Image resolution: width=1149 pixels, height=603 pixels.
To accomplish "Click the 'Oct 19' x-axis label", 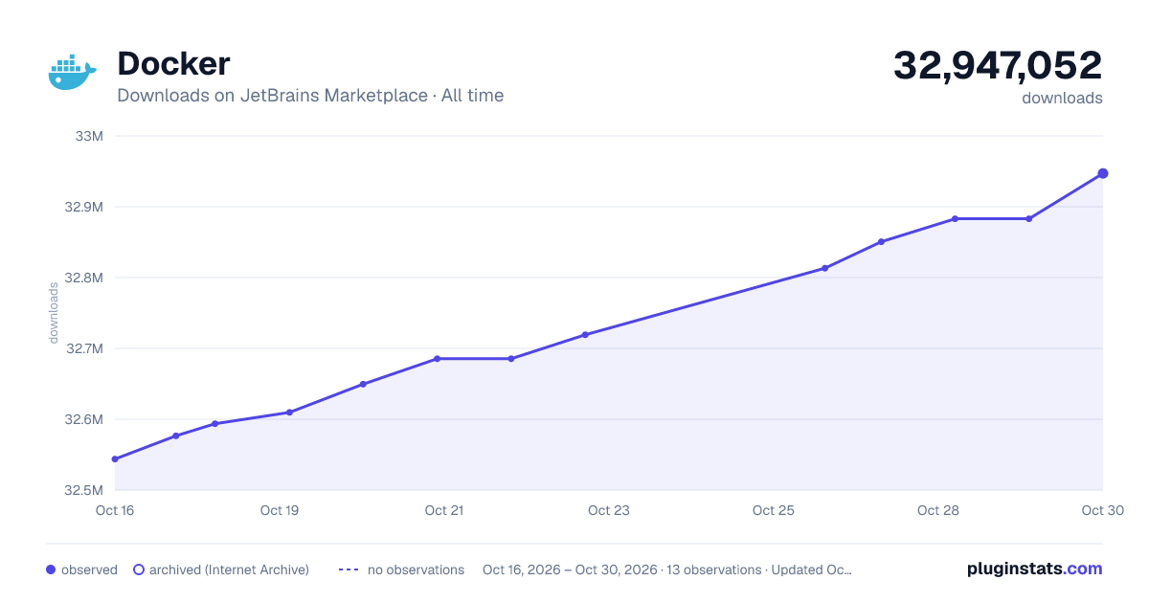I will point(280,510).
